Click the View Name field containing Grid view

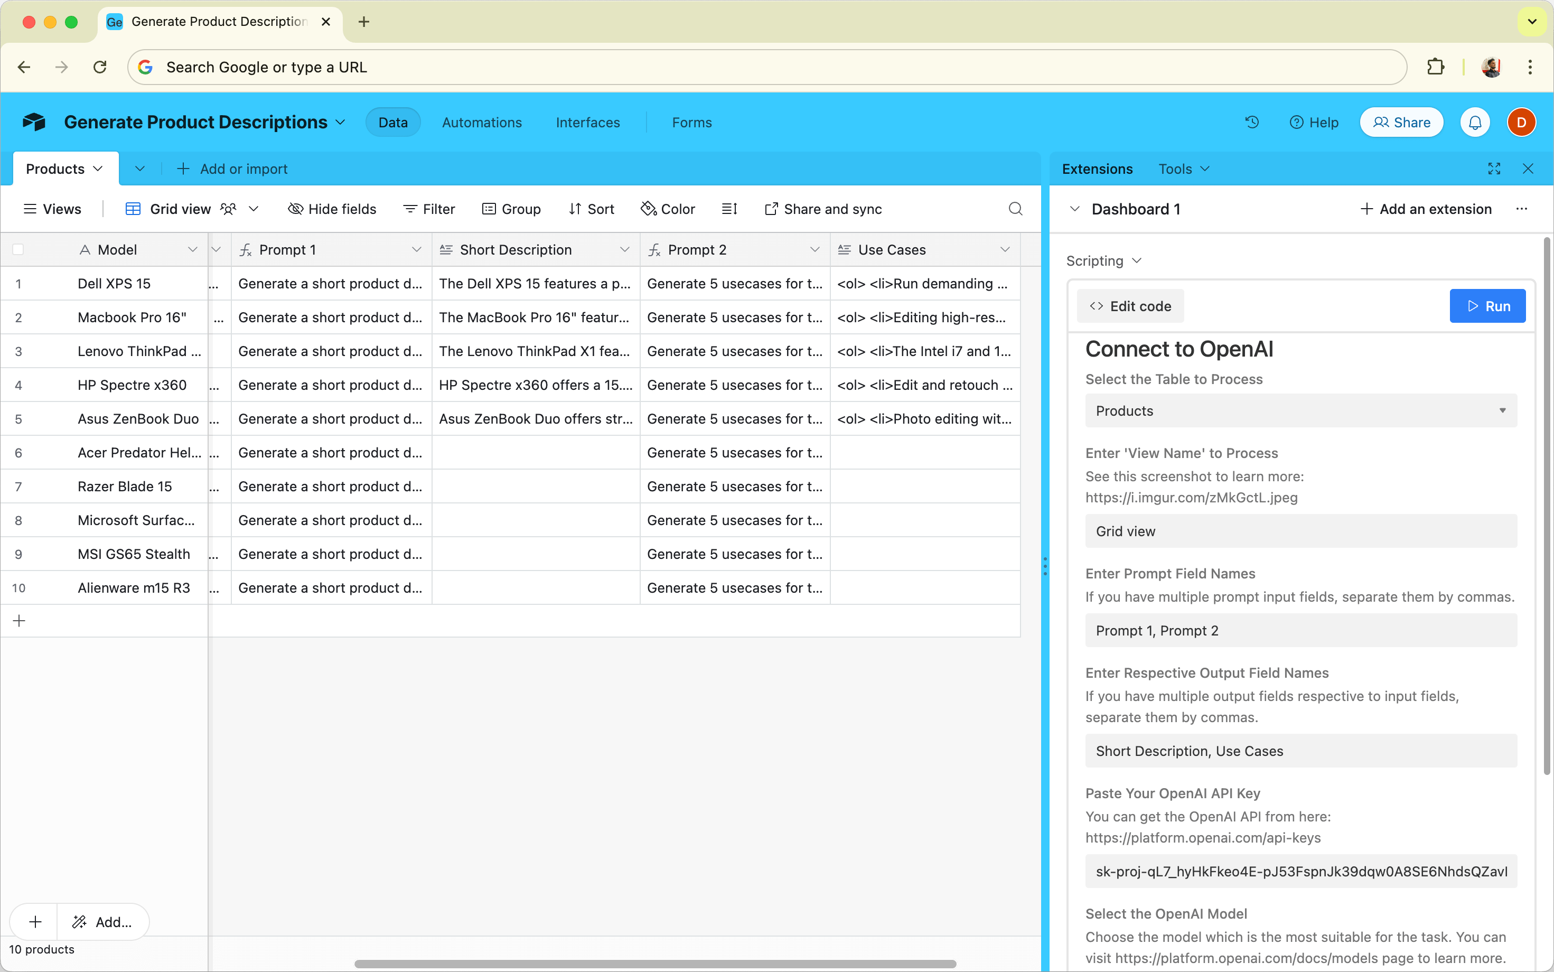click(x=1301, y=531)
